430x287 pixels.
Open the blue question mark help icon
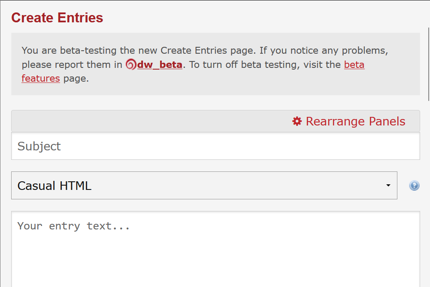click(x=414, y=186)
